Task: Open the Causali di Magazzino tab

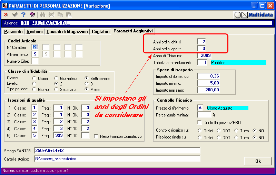Action: click(x=67, y=32)
